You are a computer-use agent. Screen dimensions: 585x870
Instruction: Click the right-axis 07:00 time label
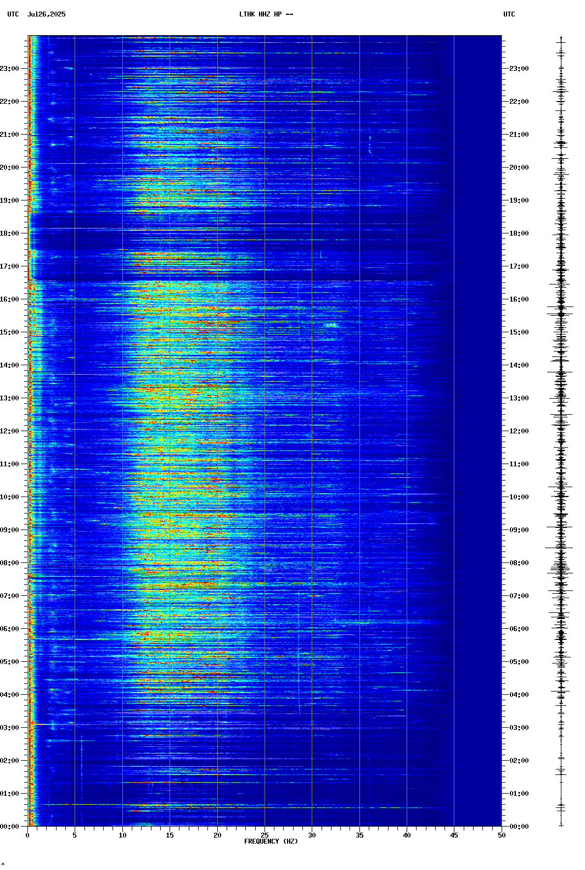coord(519,596)
